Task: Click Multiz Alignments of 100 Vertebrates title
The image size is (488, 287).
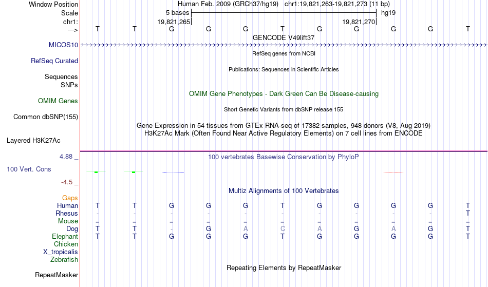Action: (x=284, y=190)
